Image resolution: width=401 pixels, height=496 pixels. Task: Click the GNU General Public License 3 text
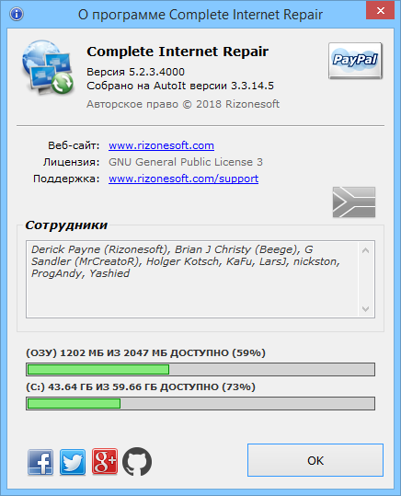point(186,162)
